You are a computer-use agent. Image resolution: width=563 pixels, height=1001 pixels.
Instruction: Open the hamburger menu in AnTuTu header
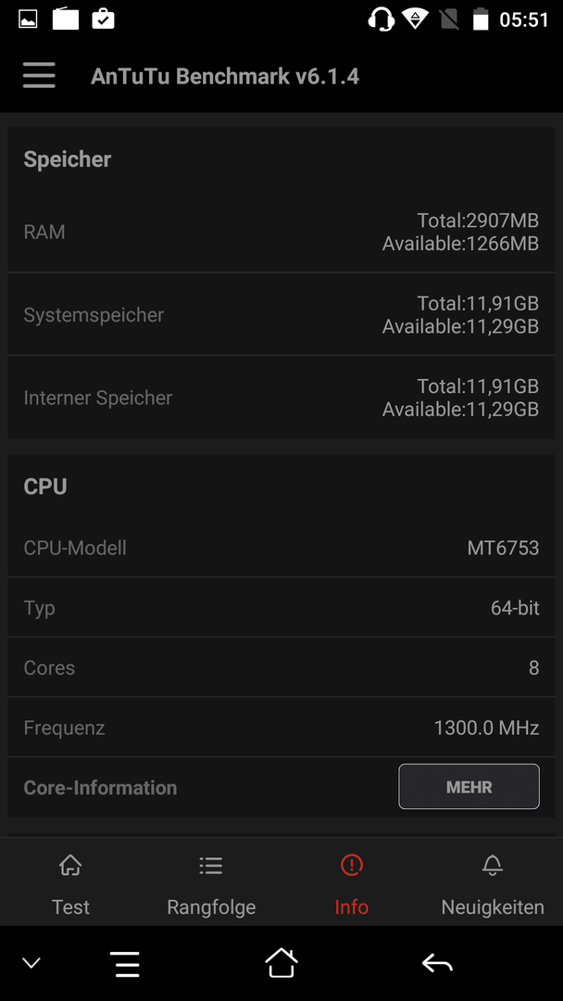pyautogui.click(x=39, y=76)
